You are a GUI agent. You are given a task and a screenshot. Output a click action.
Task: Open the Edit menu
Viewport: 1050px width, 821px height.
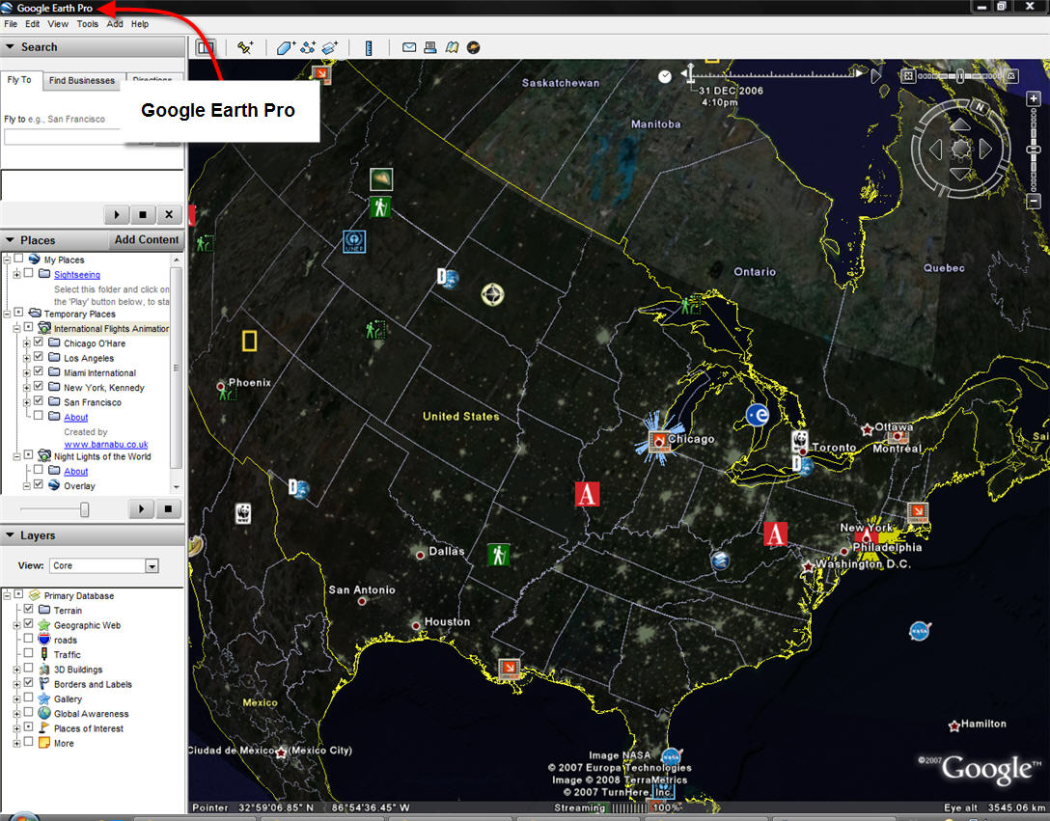click(x=32, y=24)
